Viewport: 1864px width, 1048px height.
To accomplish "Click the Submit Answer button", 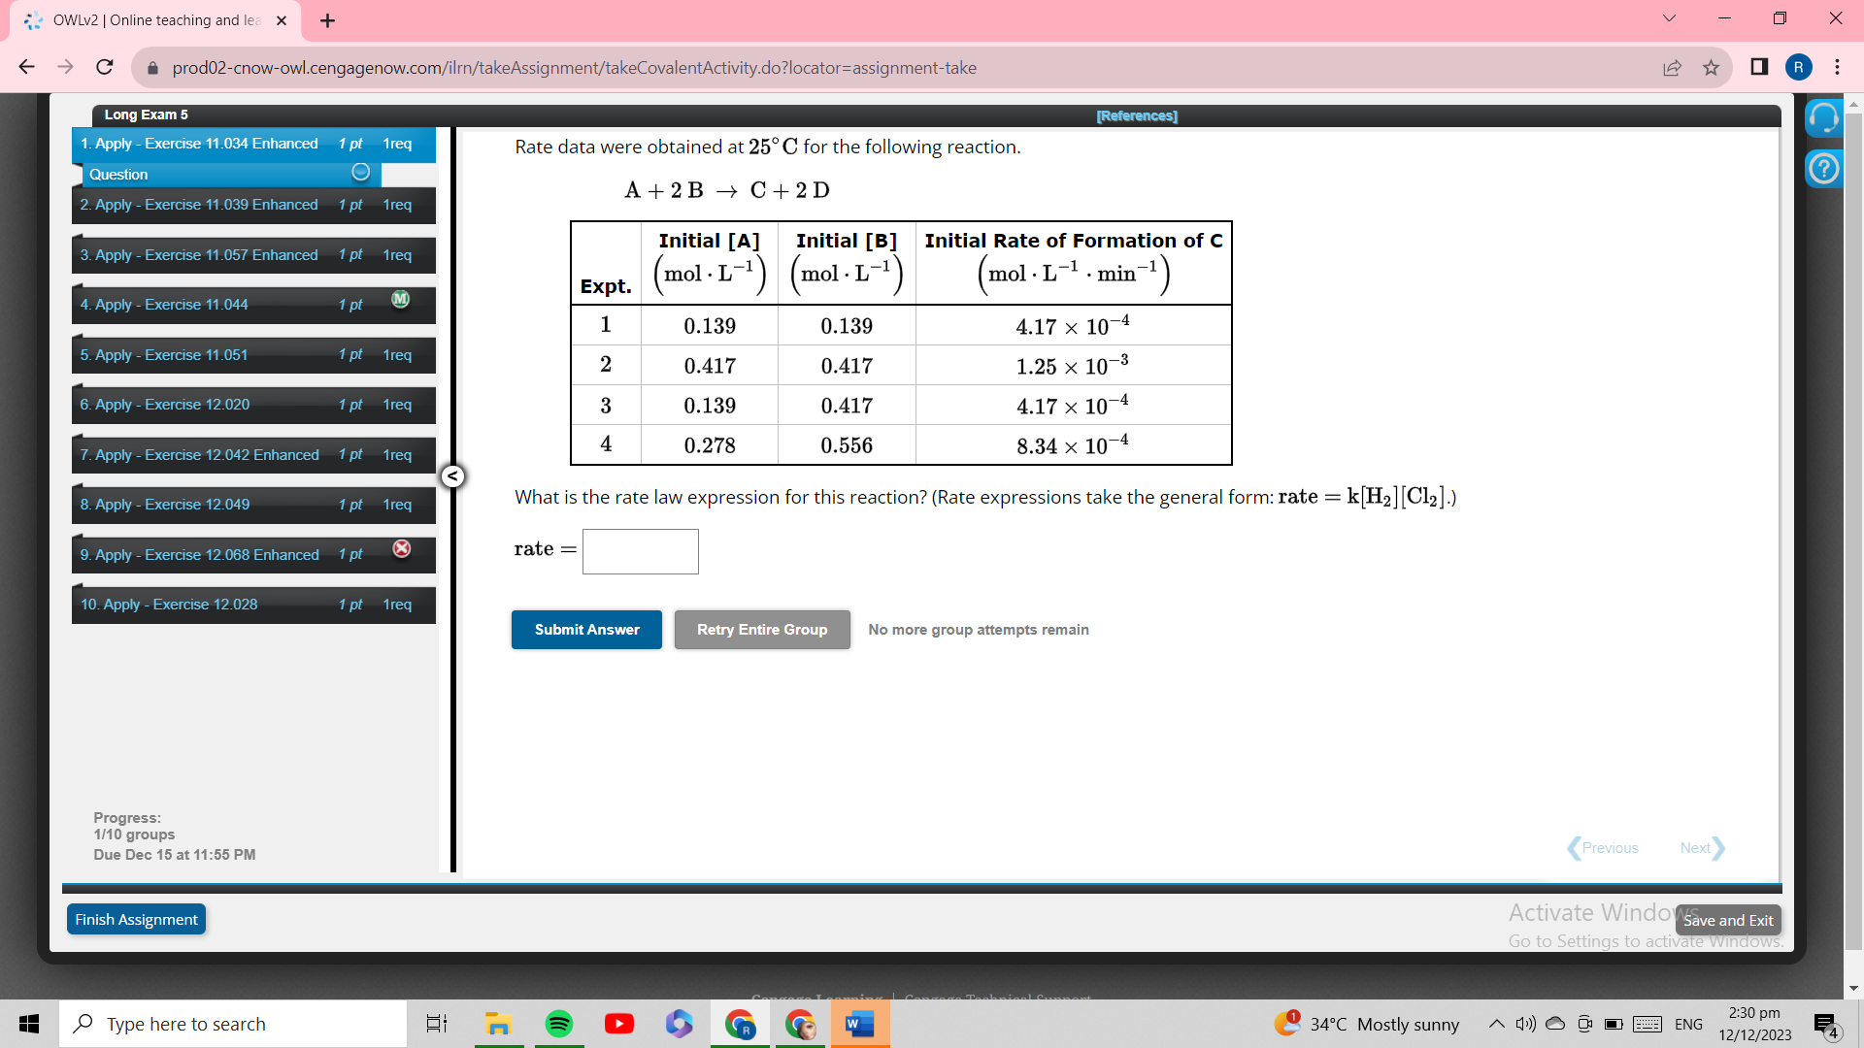I will 586,629.
